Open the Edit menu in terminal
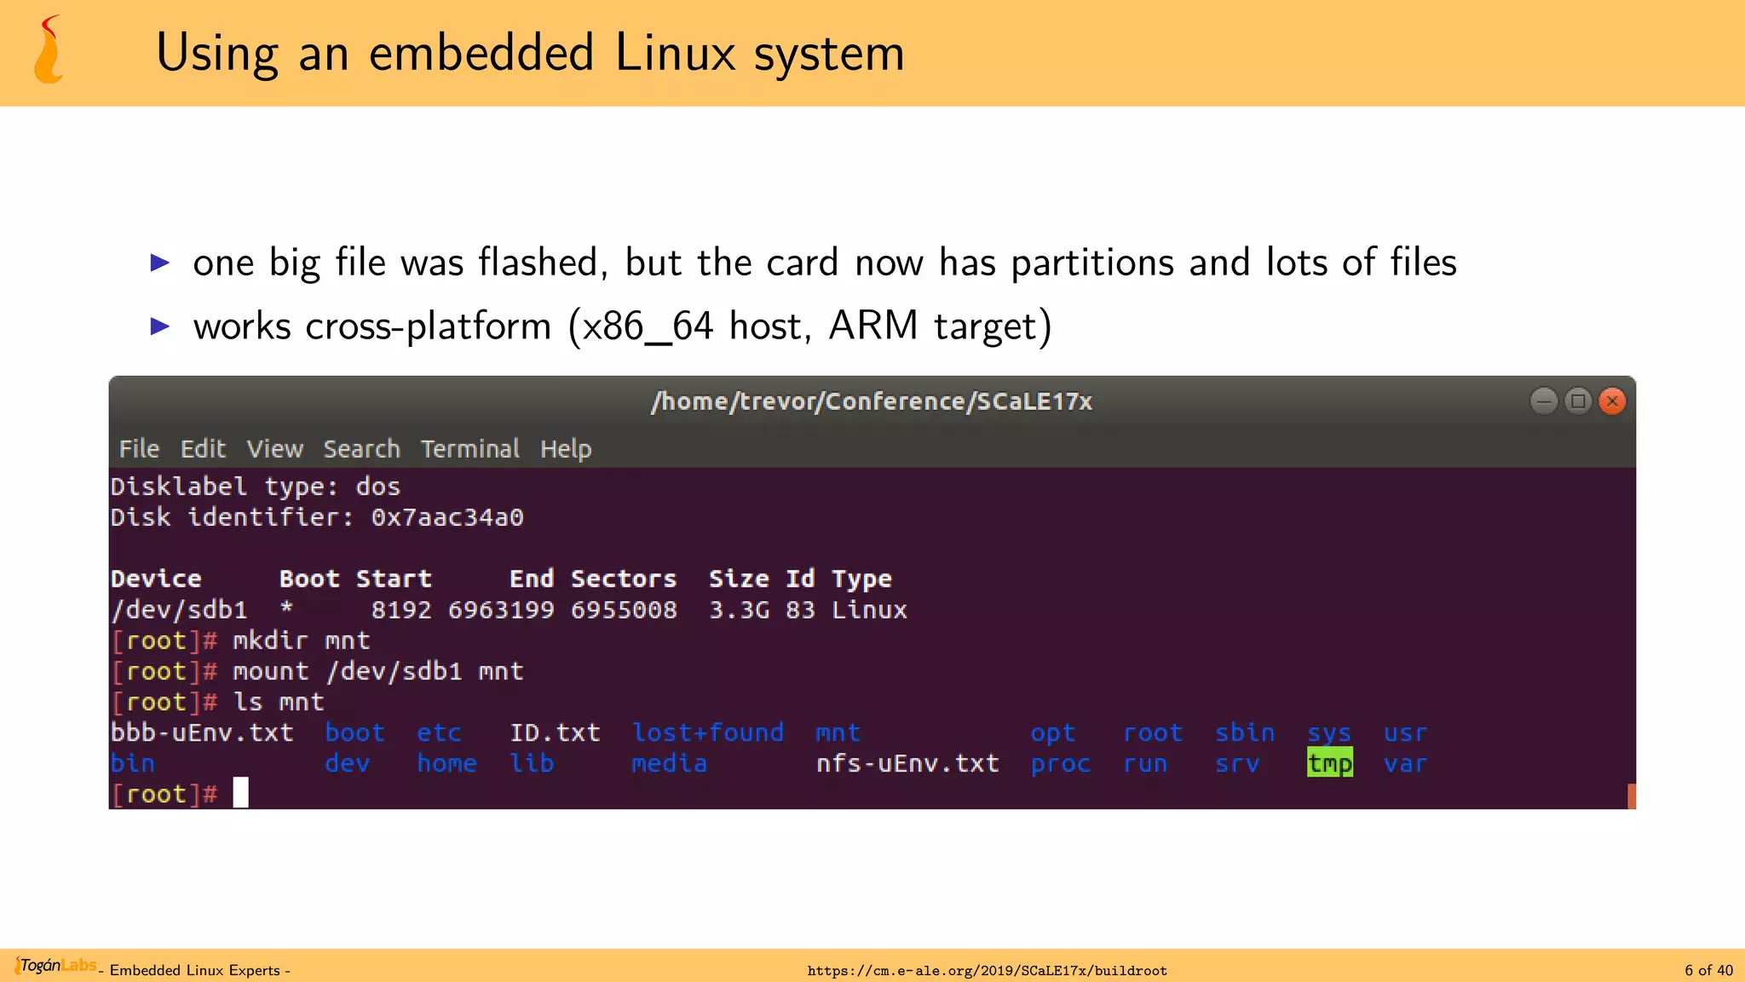 pyautogui.click(x=203, y=448)
